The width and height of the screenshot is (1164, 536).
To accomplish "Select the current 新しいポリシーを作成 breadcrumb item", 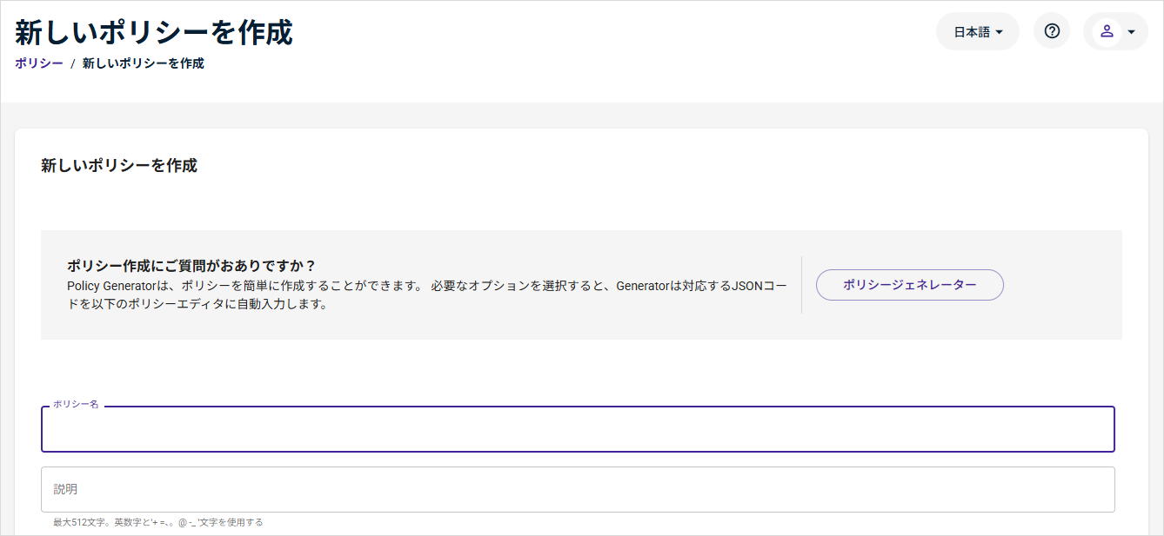I will [x=144, y=63].
